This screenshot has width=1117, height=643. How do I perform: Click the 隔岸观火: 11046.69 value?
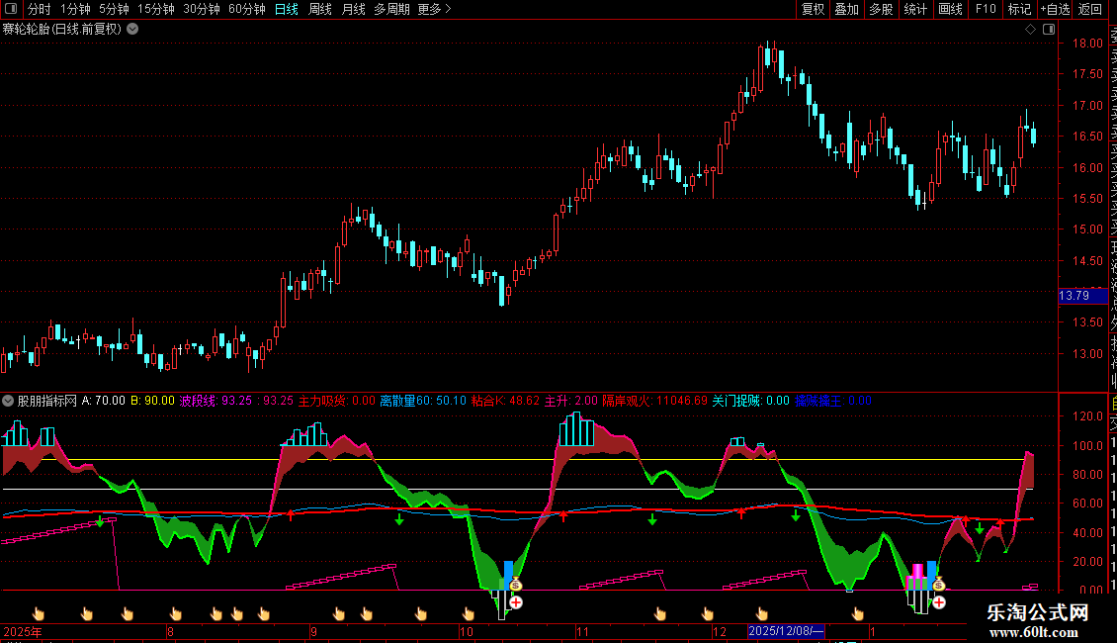[x=655, y=401]
